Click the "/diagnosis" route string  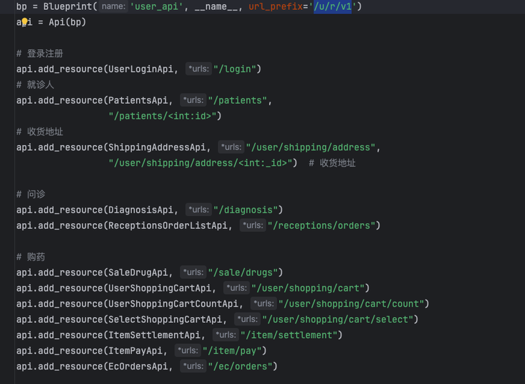[245, 210]
